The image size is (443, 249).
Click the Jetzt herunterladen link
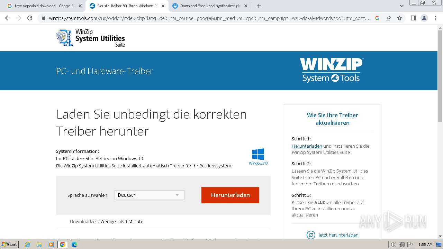338,235
